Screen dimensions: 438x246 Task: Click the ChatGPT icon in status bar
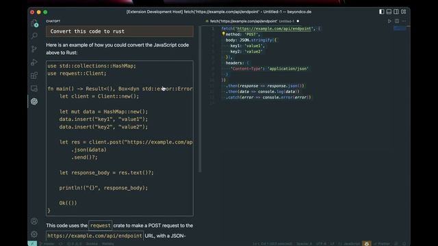367,243
